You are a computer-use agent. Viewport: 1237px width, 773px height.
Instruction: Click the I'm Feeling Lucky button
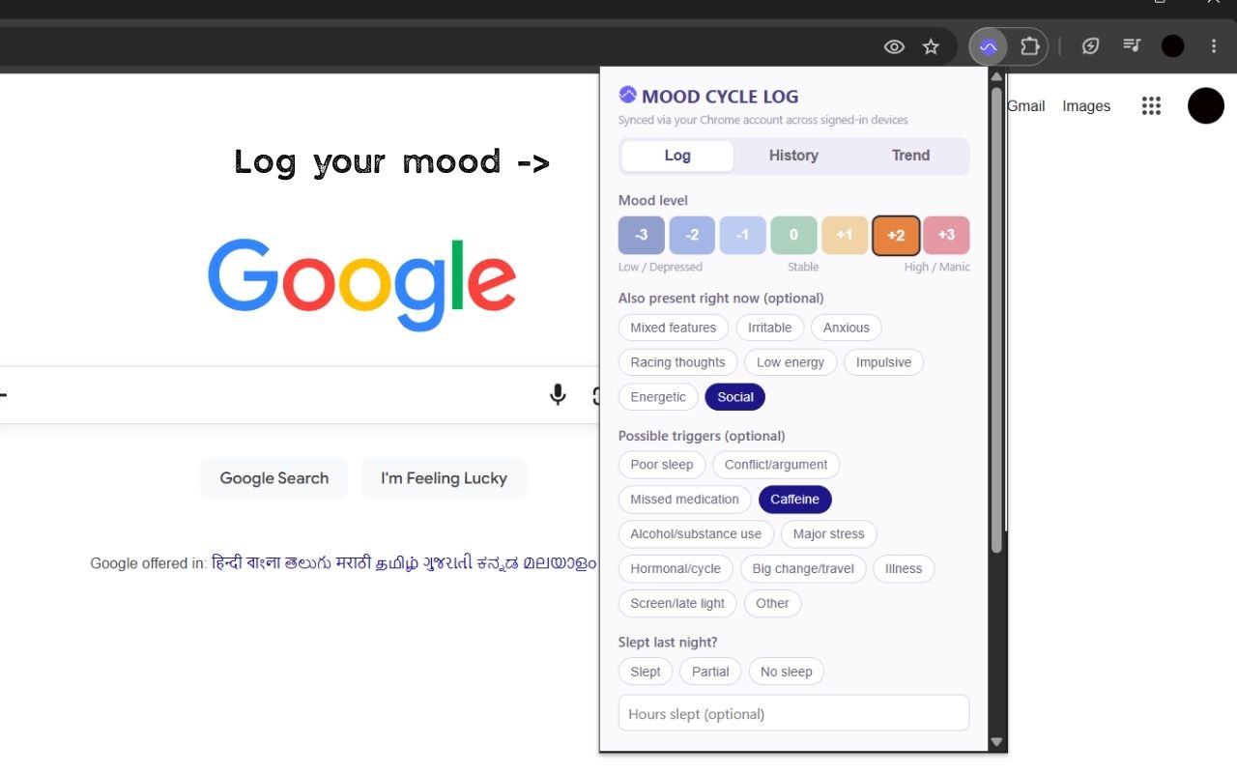(x=444, y=478)
